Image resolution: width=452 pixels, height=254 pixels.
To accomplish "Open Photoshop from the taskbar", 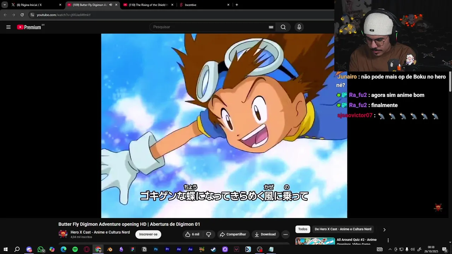I will click(x=156, y=249).
